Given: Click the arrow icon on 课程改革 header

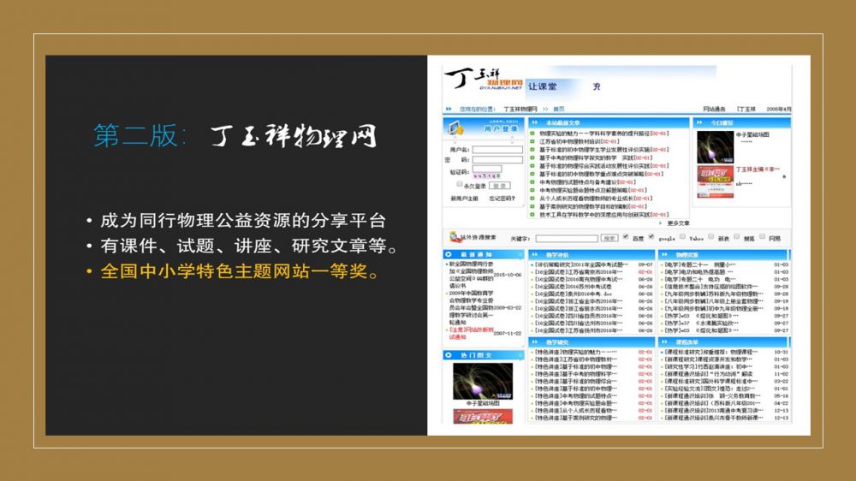Looking at the screenshot, I should pyautogui.click(x=663, y=341).
